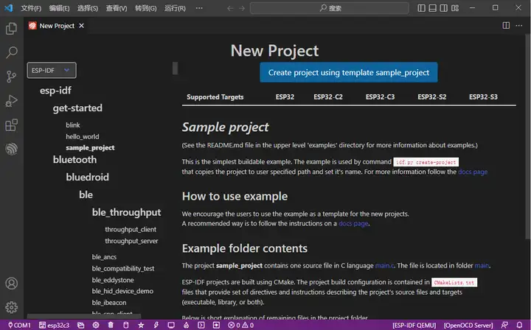Toggle the primary sidebar layout icon

click(x=421, y=8)
